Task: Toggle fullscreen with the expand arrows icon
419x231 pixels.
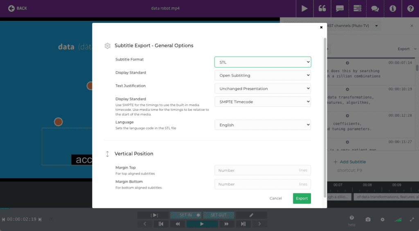Action: 412,220
